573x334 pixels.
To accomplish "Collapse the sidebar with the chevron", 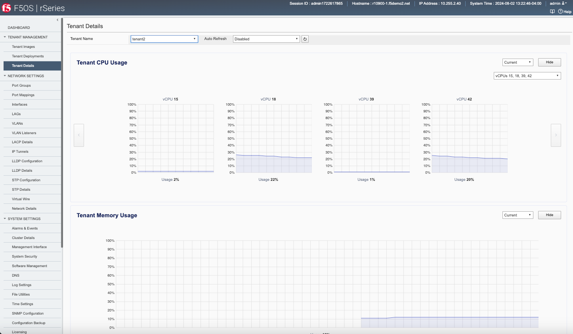I will [57, 20].
